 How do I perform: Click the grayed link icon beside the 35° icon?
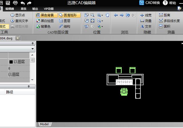coord(93,26)
